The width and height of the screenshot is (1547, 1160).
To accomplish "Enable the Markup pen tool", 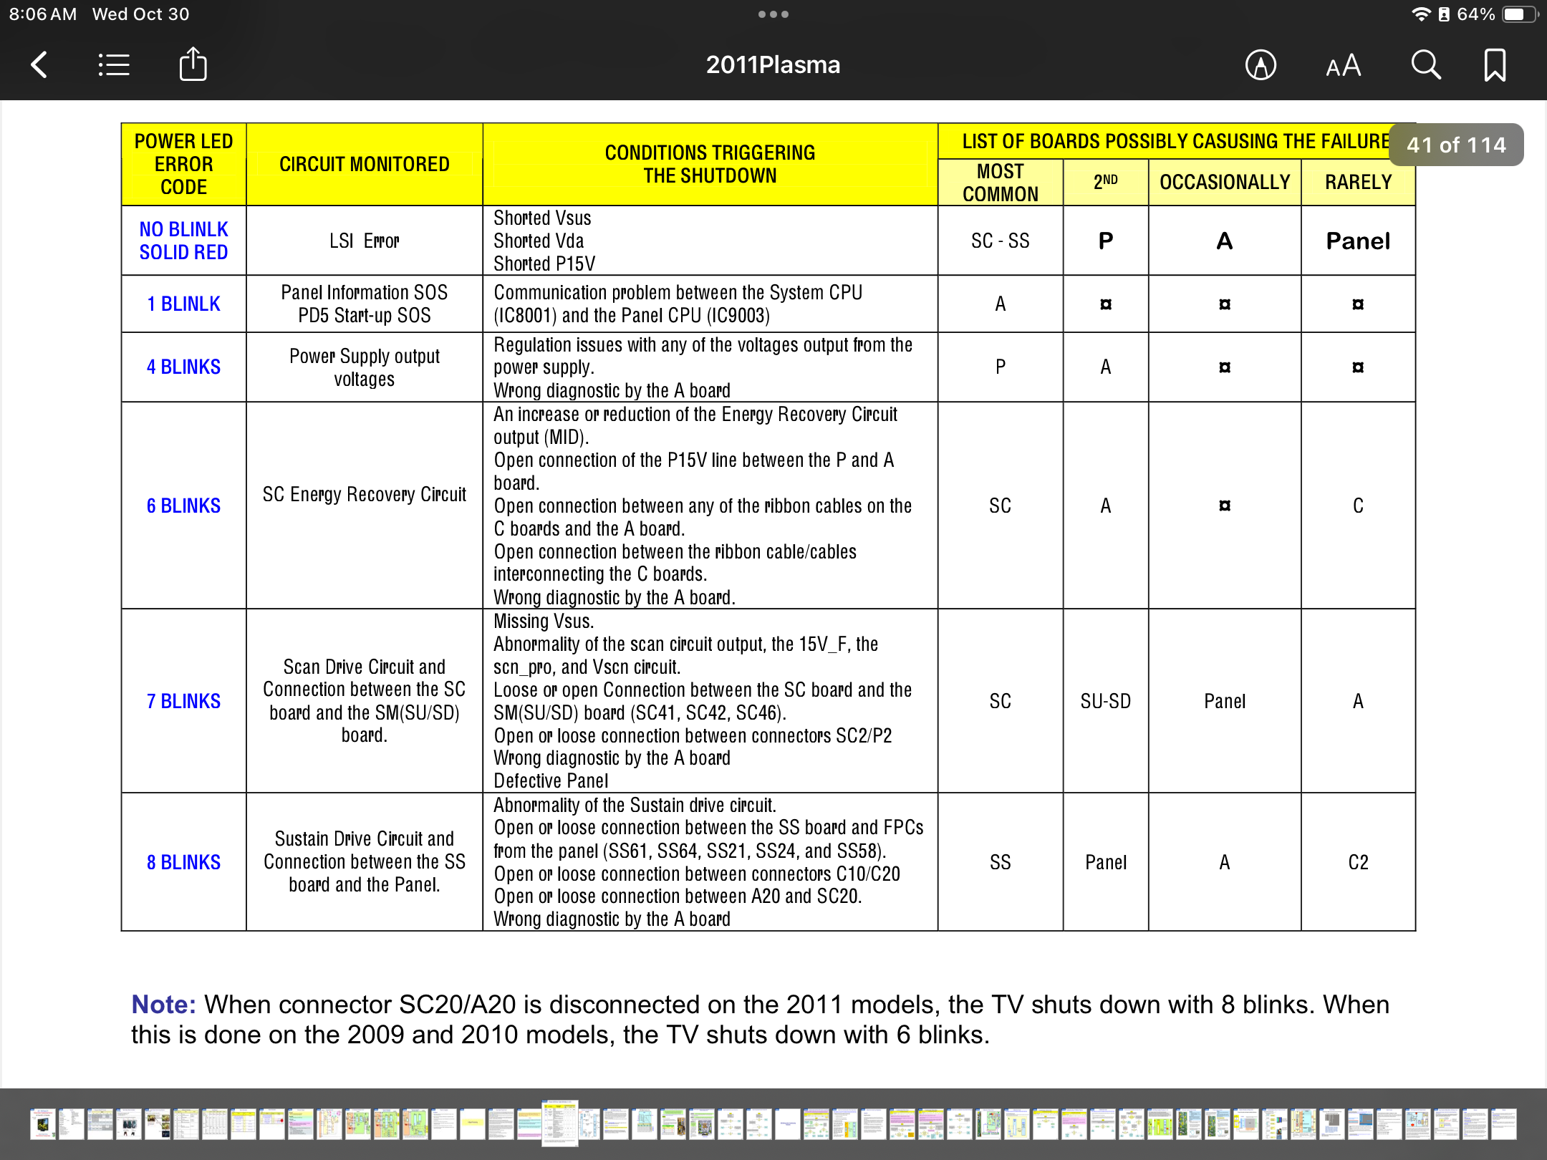I will click(x=1261, y=65).
